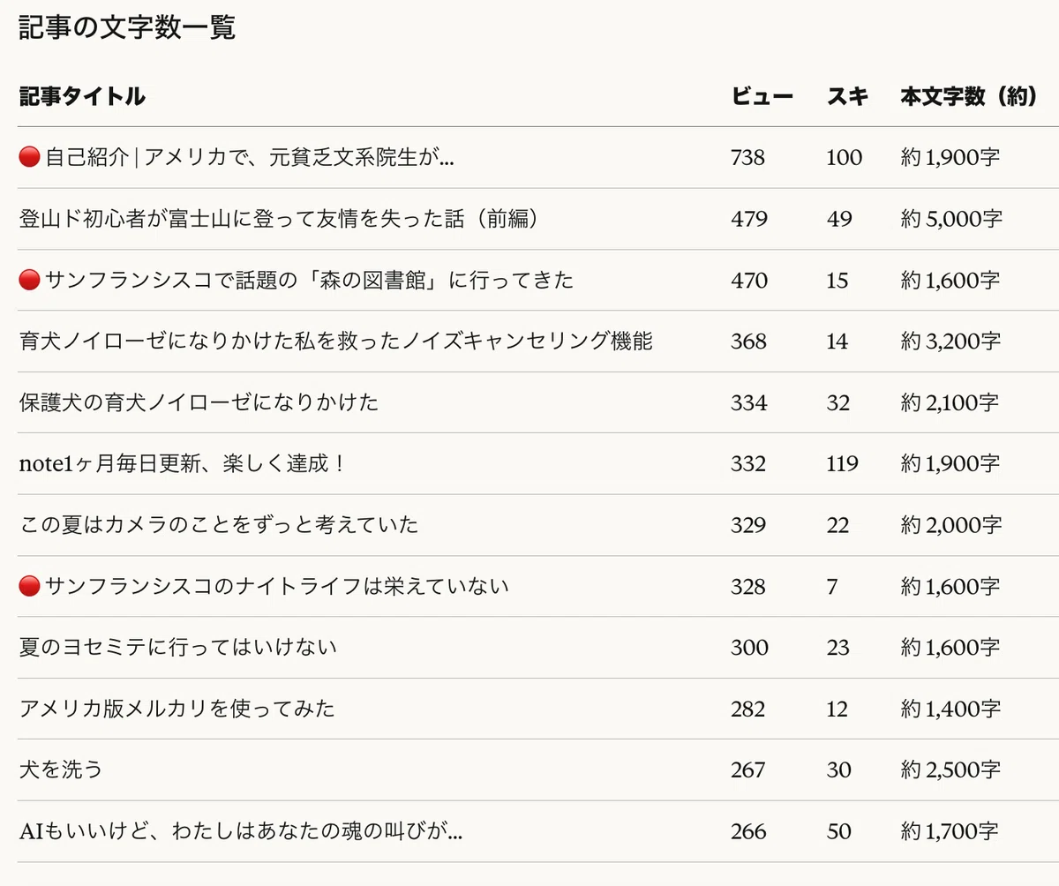
Task: Click red circle icon beside 自己紹介 article
Action: click(x=29, y=157)
